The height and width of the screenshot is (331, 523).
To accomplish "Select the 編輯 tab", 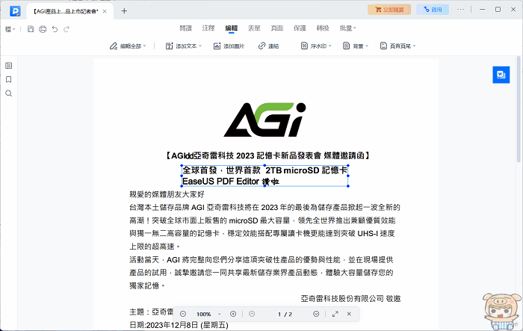I will pos(232,28).
